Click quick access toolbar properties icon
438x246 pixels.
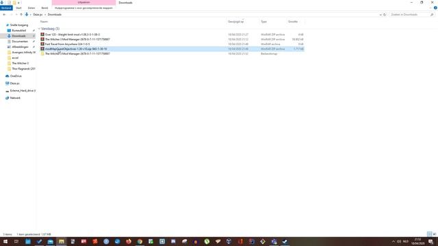click(9, 3)
